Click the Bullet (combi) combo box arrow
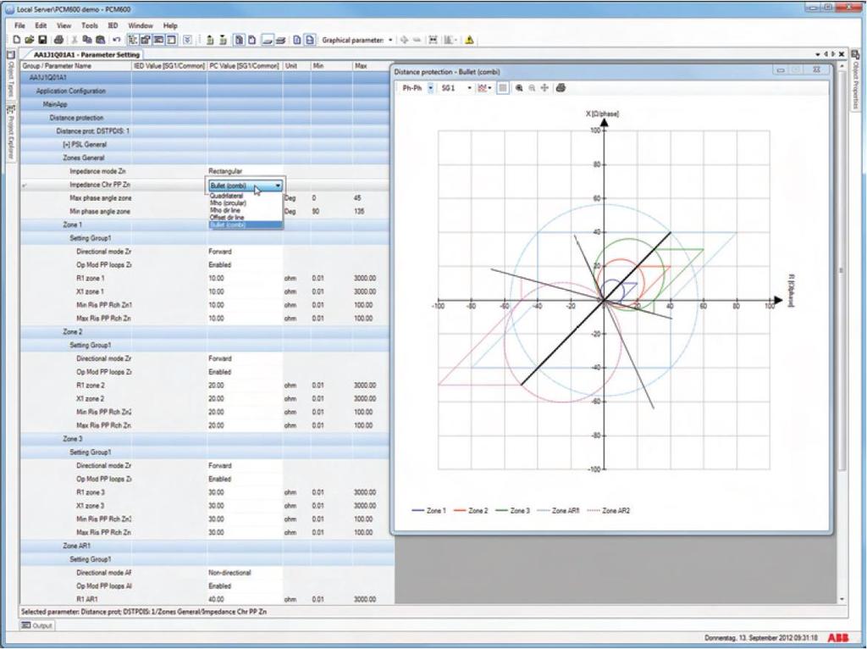This screenshot has width=867, height=649. click(278, 186)
